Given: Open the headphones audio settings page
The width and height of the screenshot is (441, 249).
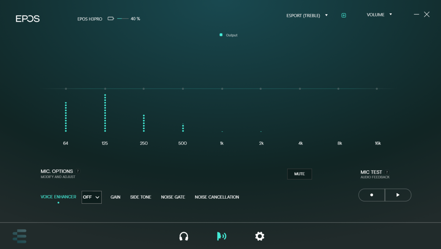Looking at the screenshot, I should pyautogui.click(x=184, y=236).
